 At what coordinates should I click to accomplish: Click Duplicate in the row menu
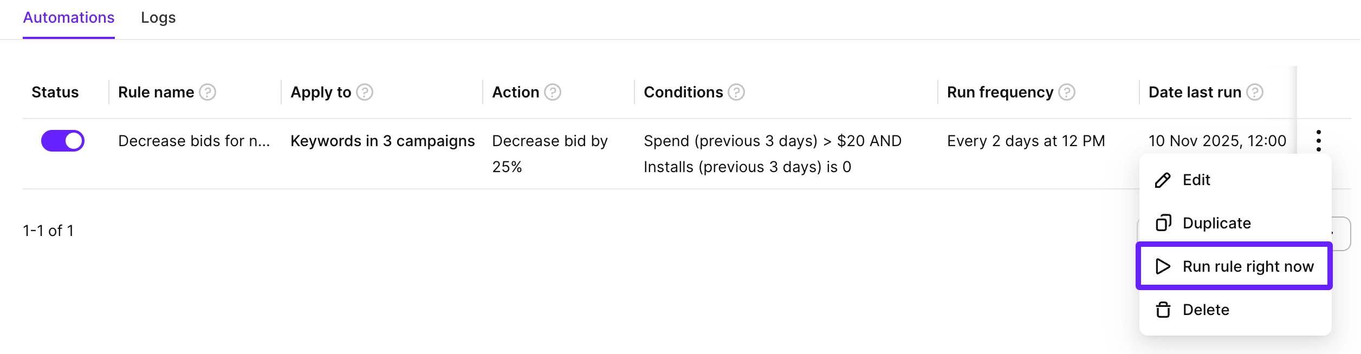pyautogui.click(x=1217, y=223)
